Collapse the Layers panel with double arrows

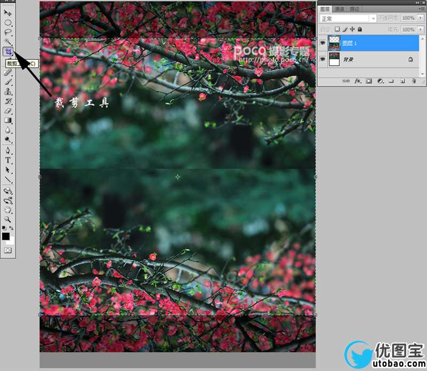(418, 3)
